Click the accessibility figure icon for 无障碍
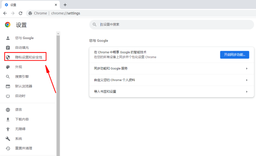Screen dimensions: 256x156 pyautogui.click(x=8, y=129)
